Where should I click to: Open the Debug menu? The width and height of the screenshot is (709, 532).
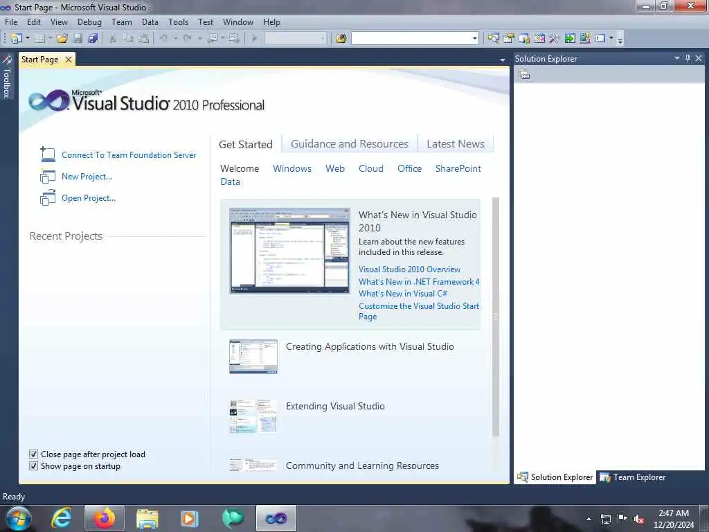click(x=89, y=21)
